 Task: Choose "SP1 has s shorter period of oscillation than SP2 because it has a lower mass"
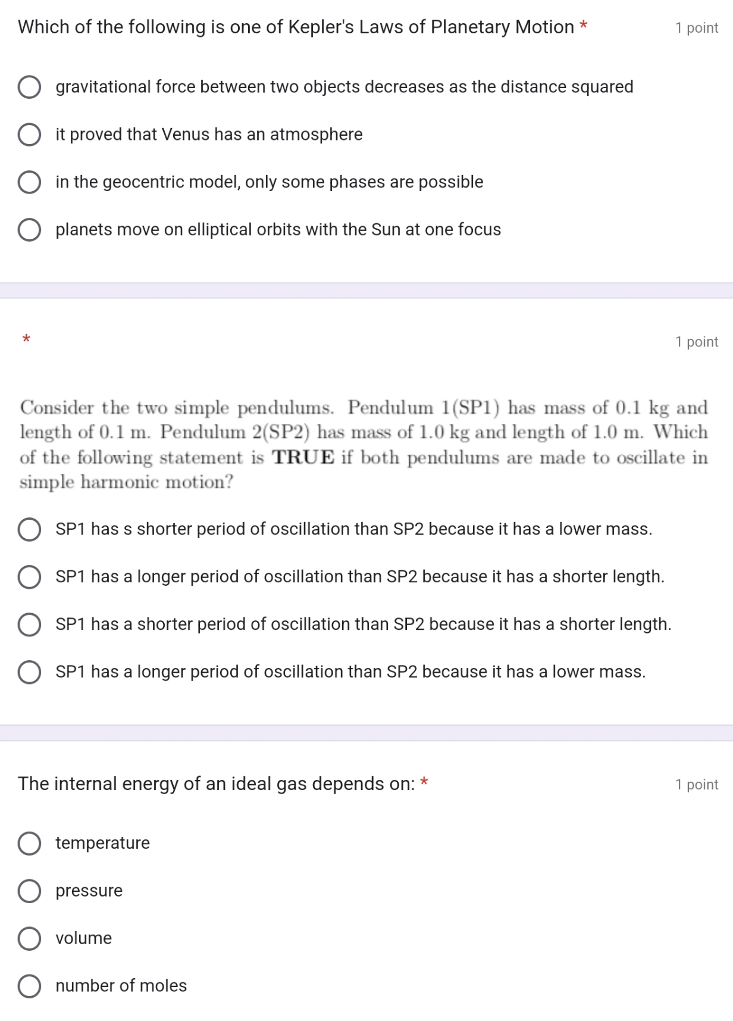29,529
